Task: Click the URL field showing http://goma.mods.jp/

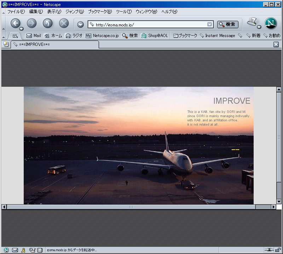Action: pyautogui.click(x=148, y=24)
